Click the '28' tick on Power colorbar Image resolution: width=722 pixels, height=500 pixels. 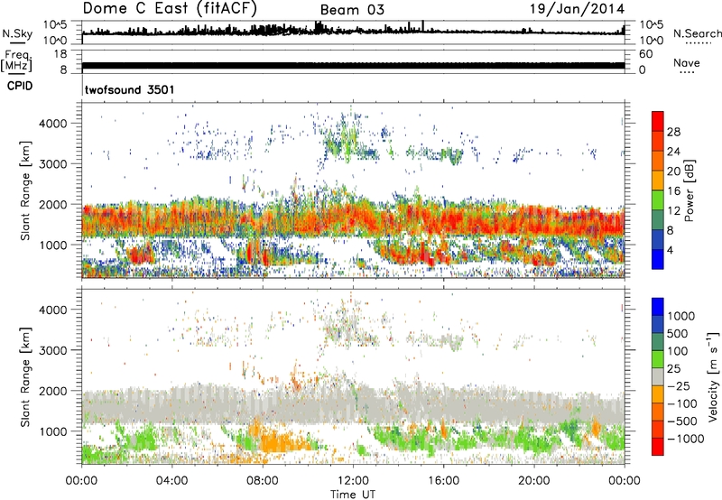(673, 132)
